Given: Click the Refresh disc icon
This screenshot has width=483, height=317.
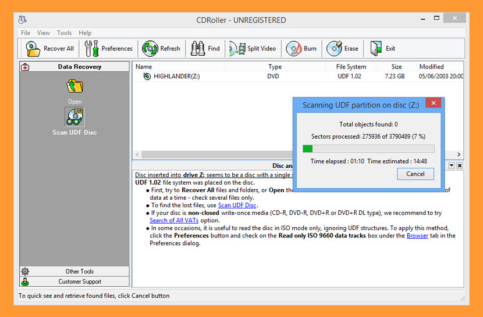Looking at the screenshot, I should click(150, 49).
